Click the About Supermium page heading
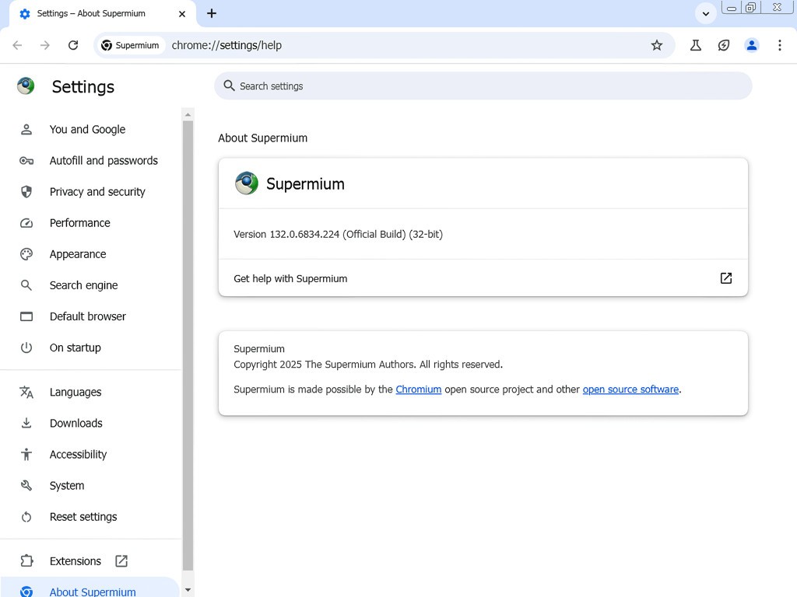 263,138
